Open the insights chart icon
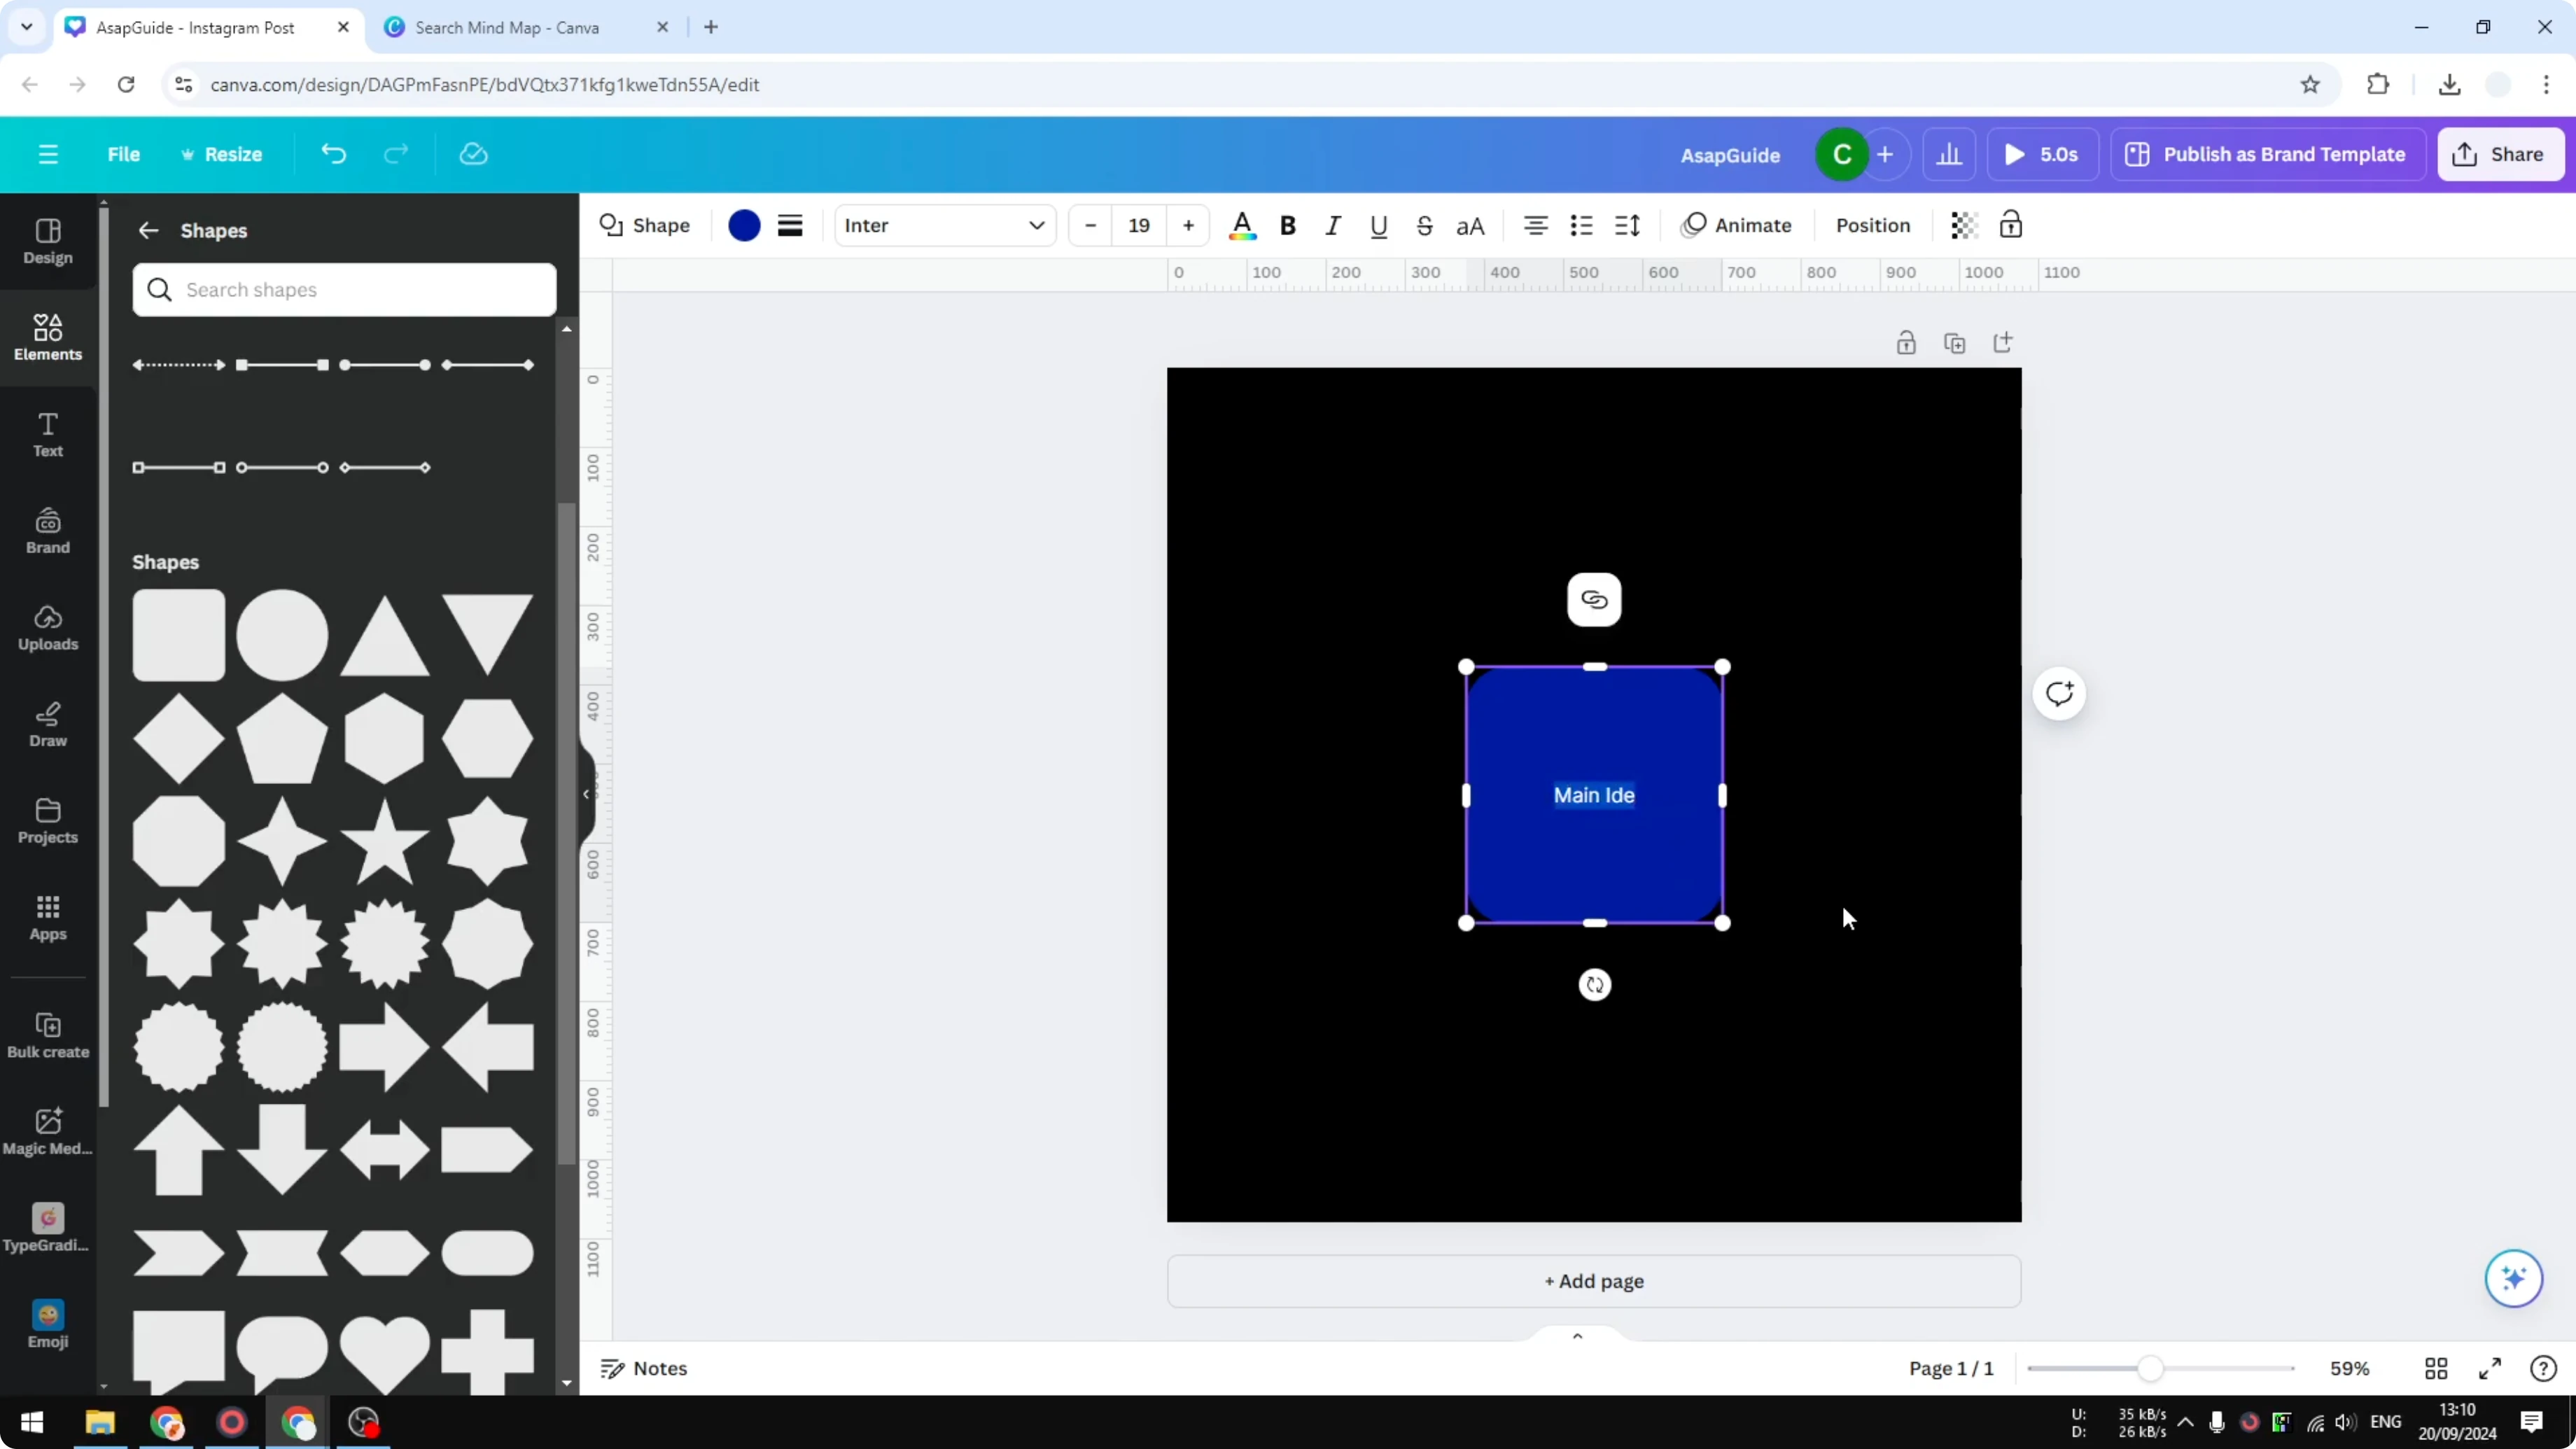The height and width of the screenshot is (1449, 2576). [1949, 155]
